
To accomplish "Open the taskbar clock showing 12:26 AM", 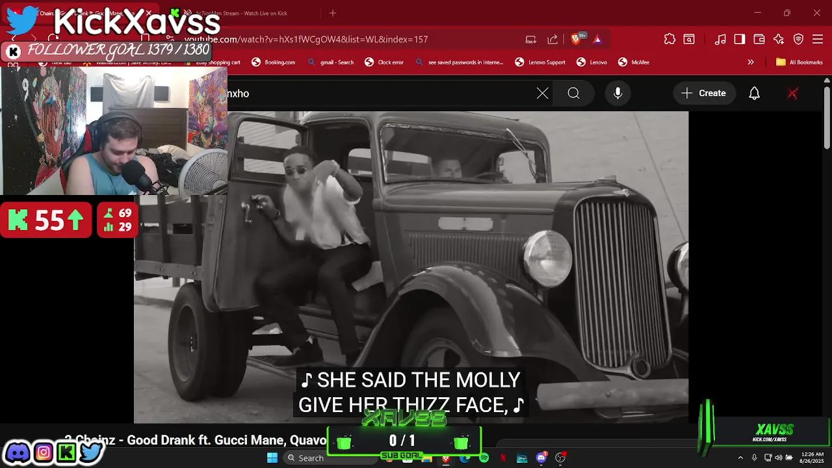I will (x=812, y=458).
